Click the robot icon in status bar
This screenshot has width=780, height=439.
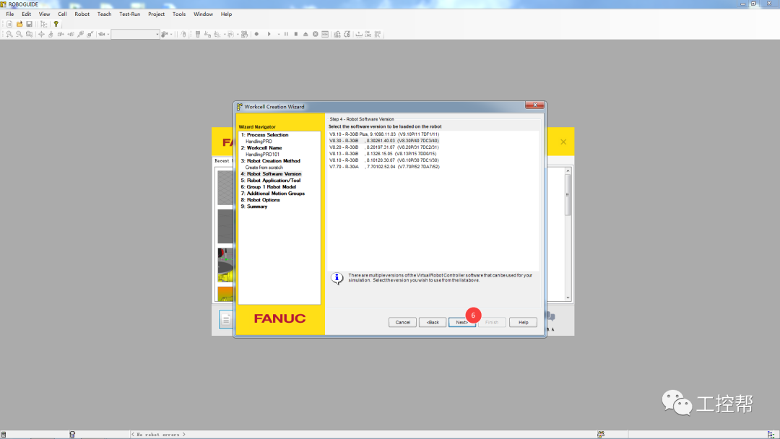72,435
